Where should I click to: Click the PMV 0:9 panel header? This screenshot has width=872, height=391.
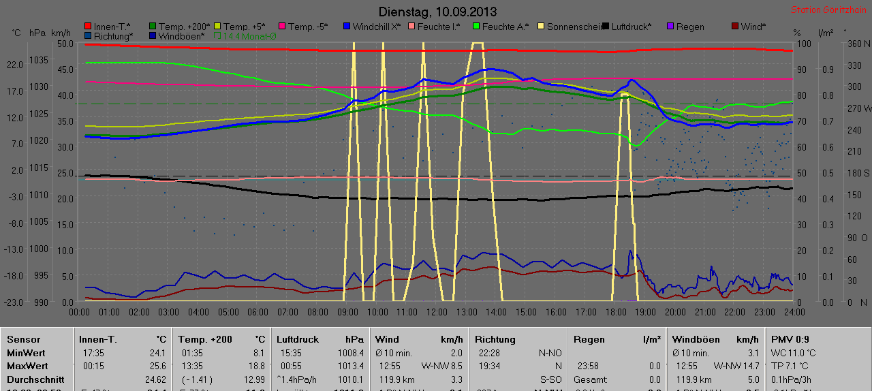click(790, 339)
